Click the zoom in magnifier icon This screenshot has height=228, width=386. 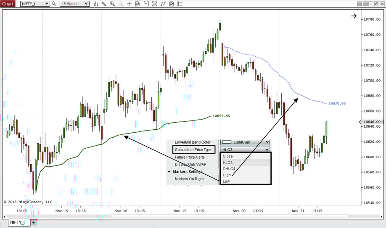(x=113, y=4)
